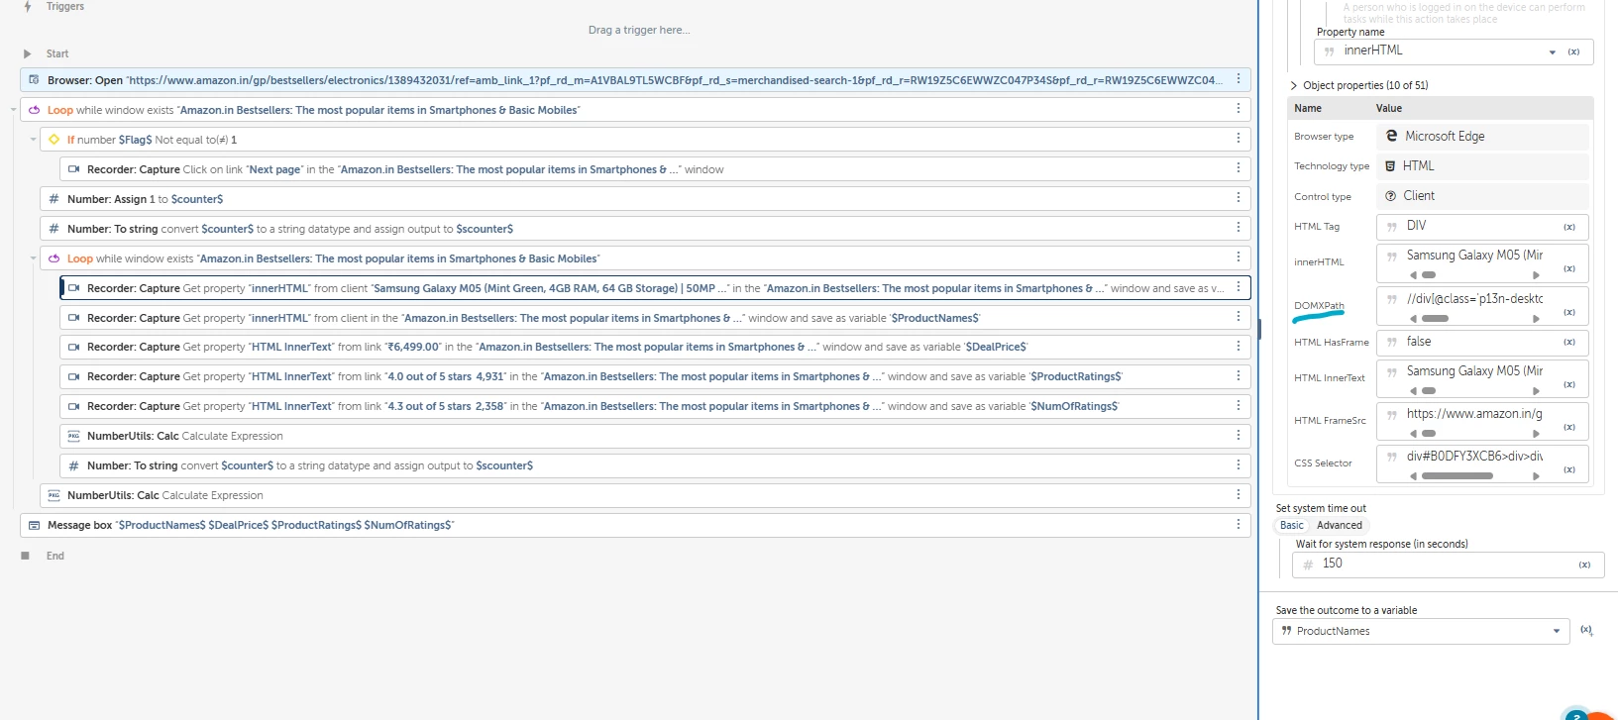Open the options menu for If number $Flag$ row
Screen dimensions: 1618x720
pos(1238,139)
